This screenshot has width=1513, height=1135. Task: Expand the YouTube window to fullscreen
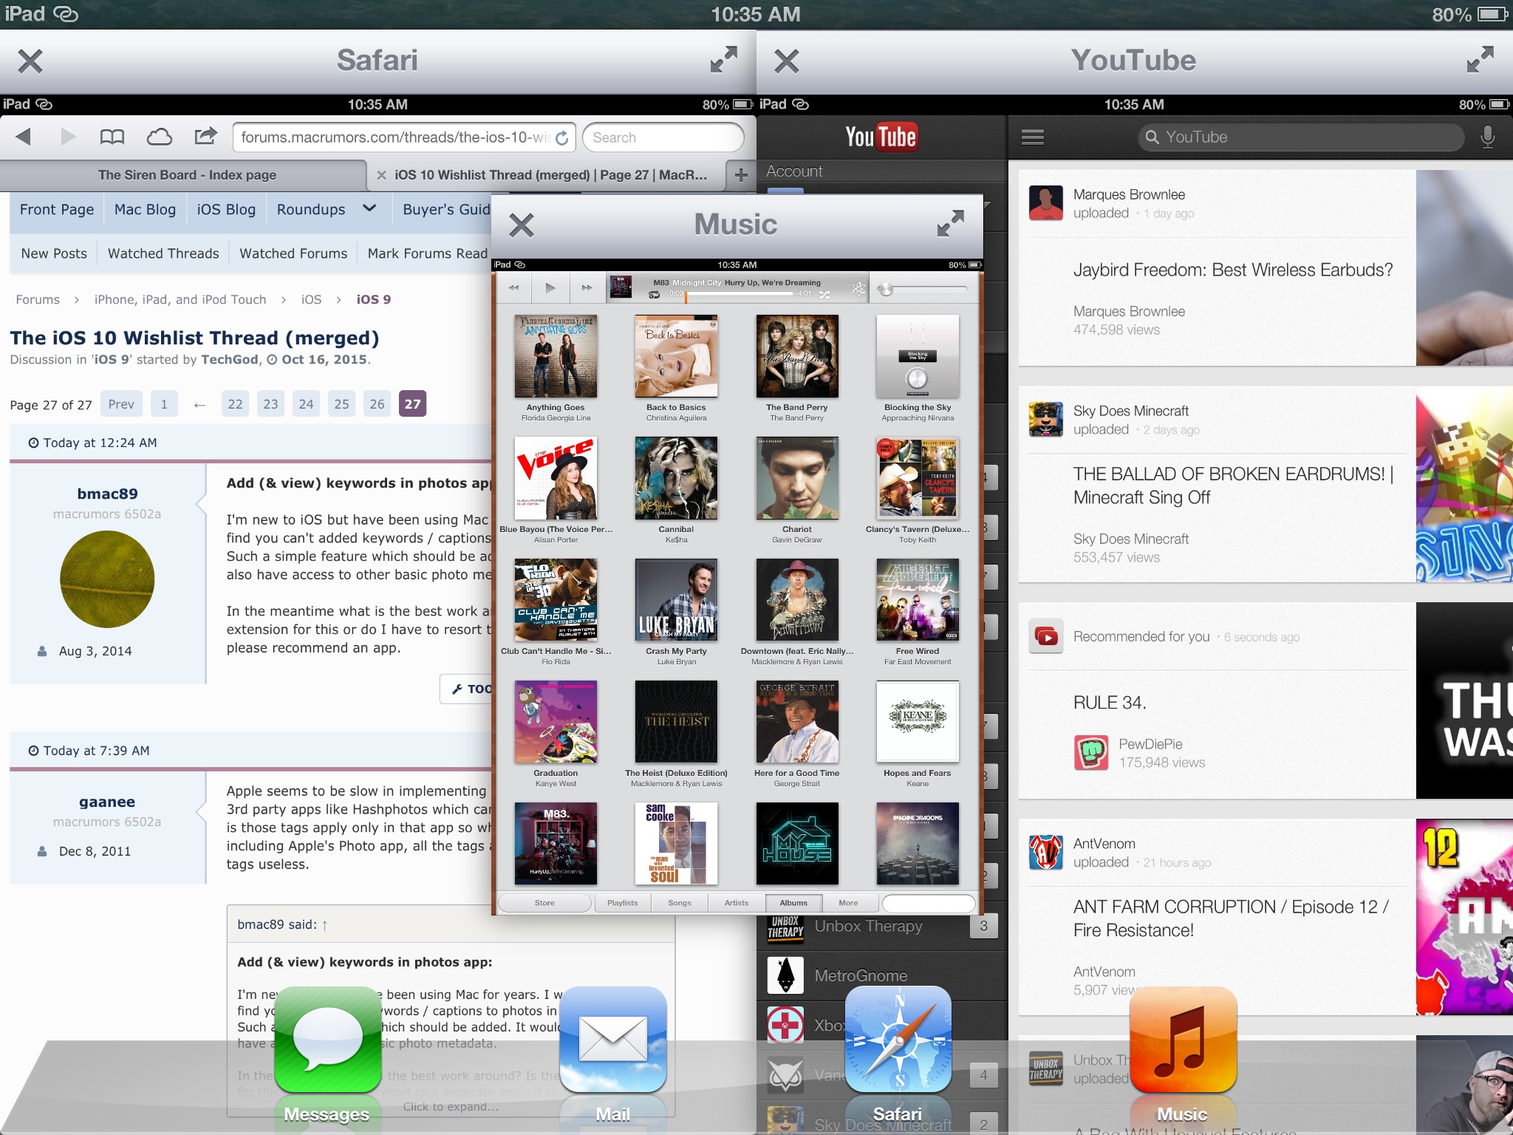click(1480, 60)
